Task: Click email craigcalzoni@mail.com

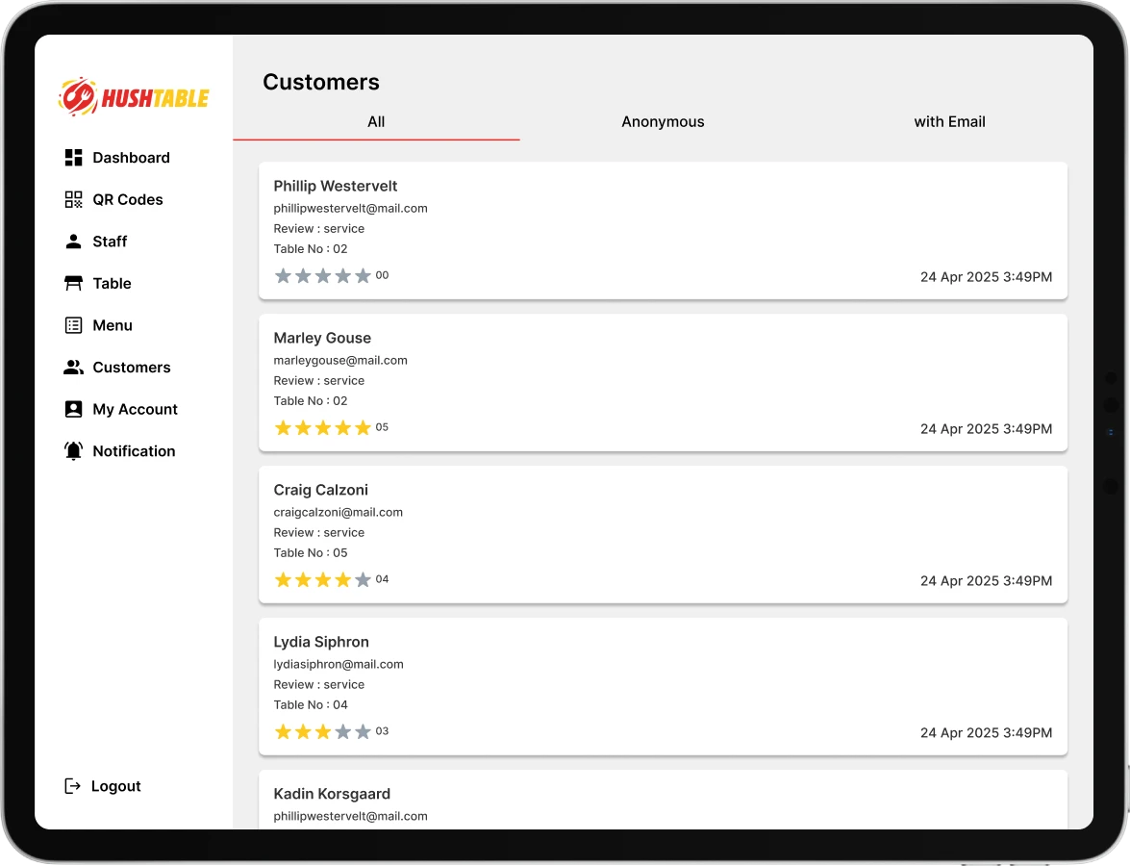Action: (338, 512)
